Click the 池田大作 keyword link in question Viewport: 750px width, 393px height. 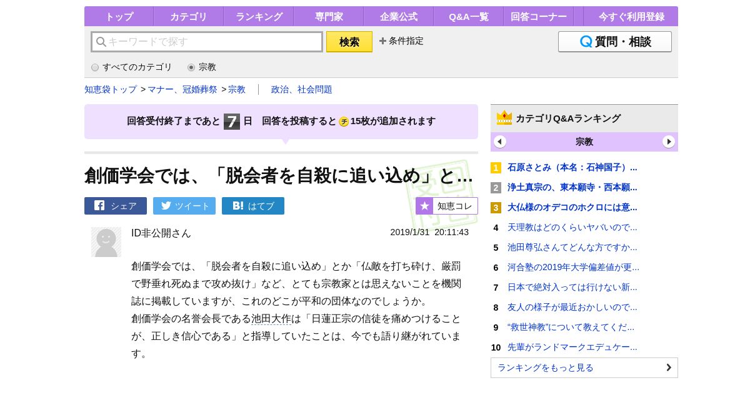coord(271,319)
